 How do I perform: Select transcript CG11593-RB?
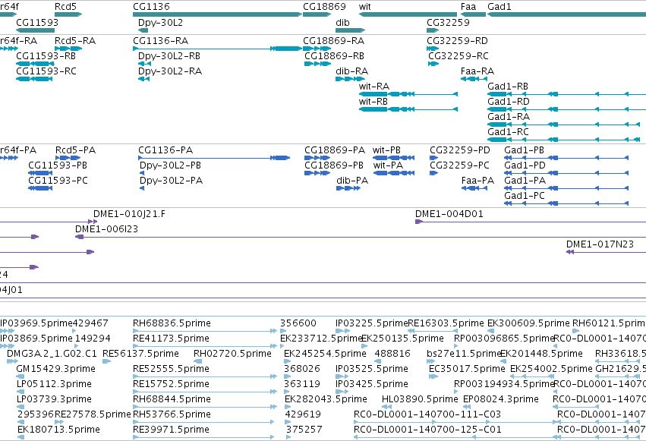pos(36,64)
